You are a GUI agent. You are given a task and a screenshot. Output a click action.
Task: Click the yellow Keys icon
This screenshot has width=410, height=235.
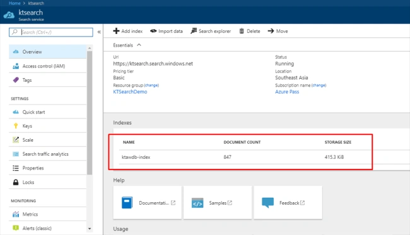(16, 126)
